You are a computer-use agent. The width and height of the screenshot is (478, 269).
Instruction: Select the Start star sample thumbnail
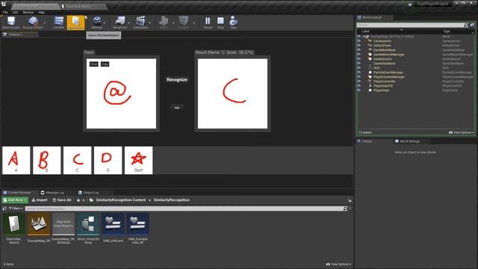(x=138, y=161)
